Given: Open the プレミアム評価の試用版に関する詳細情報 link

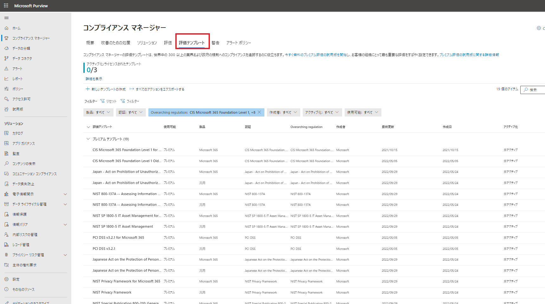Looking at the screenshot, I should [469, 55].
